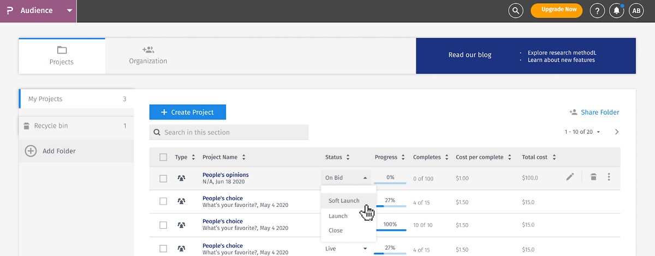Screen dimensions: 655x256
Task: Select all projects with header checkbox
Action: pyautogui.click(x=163, y=157)
